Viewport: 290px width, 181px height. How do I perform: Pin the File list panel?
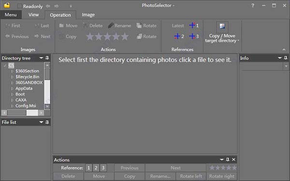[x=47, y=122]
